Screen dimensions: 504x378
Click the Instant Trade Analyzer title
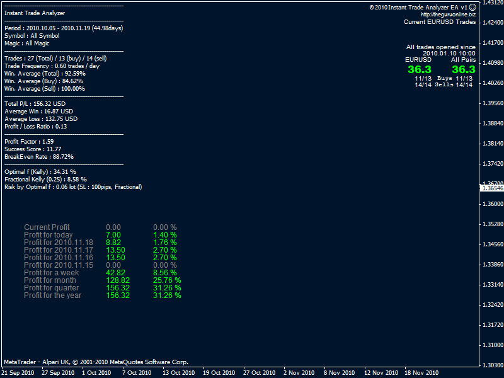(x=35, y=13)
